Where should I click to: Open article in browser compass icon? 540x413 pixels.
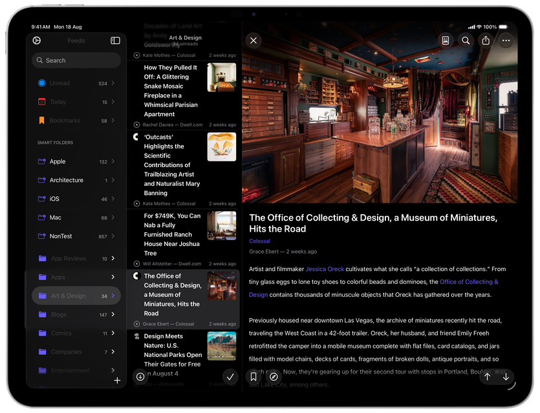[274, 377]
